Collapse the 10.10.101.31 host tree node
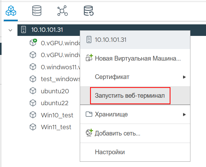This screenshot has height=167, width=206. (x=10, y=30)
